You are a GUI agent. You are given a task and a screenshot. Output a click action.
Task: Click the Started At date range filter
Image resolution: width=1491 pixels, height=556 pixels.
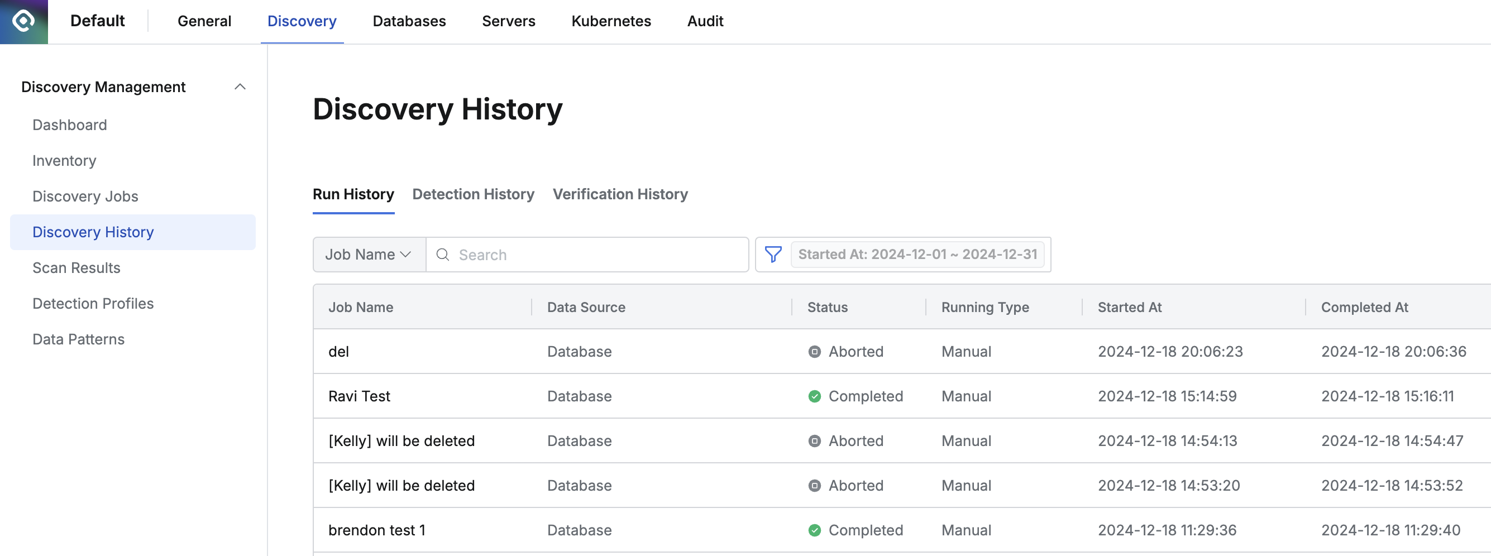click(x=917, y=255)
